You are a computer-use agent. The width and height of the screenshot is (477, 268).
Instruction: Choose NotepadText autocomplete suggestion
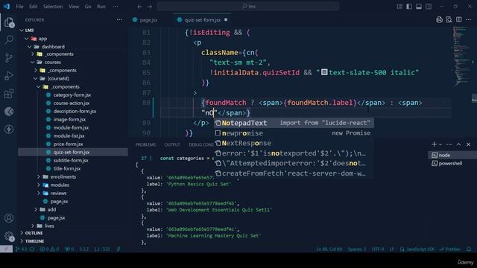(x=293, y=123)
